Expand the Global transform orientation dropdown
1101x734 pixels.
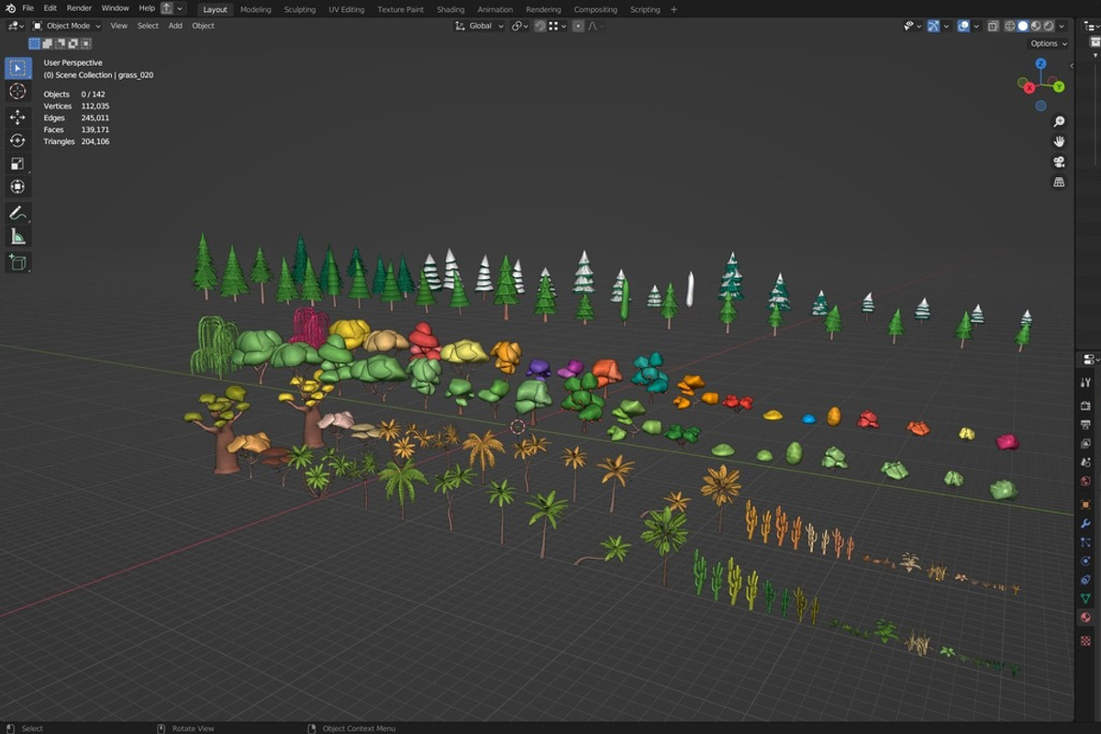click(x=480, y=26)
